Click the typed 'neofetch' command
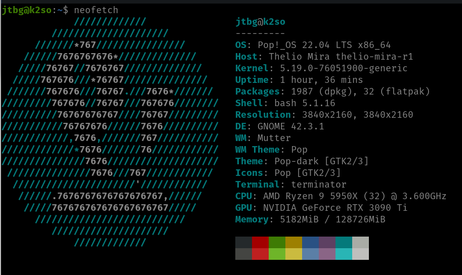Screen dimensions: 462x275 (96, 10)
